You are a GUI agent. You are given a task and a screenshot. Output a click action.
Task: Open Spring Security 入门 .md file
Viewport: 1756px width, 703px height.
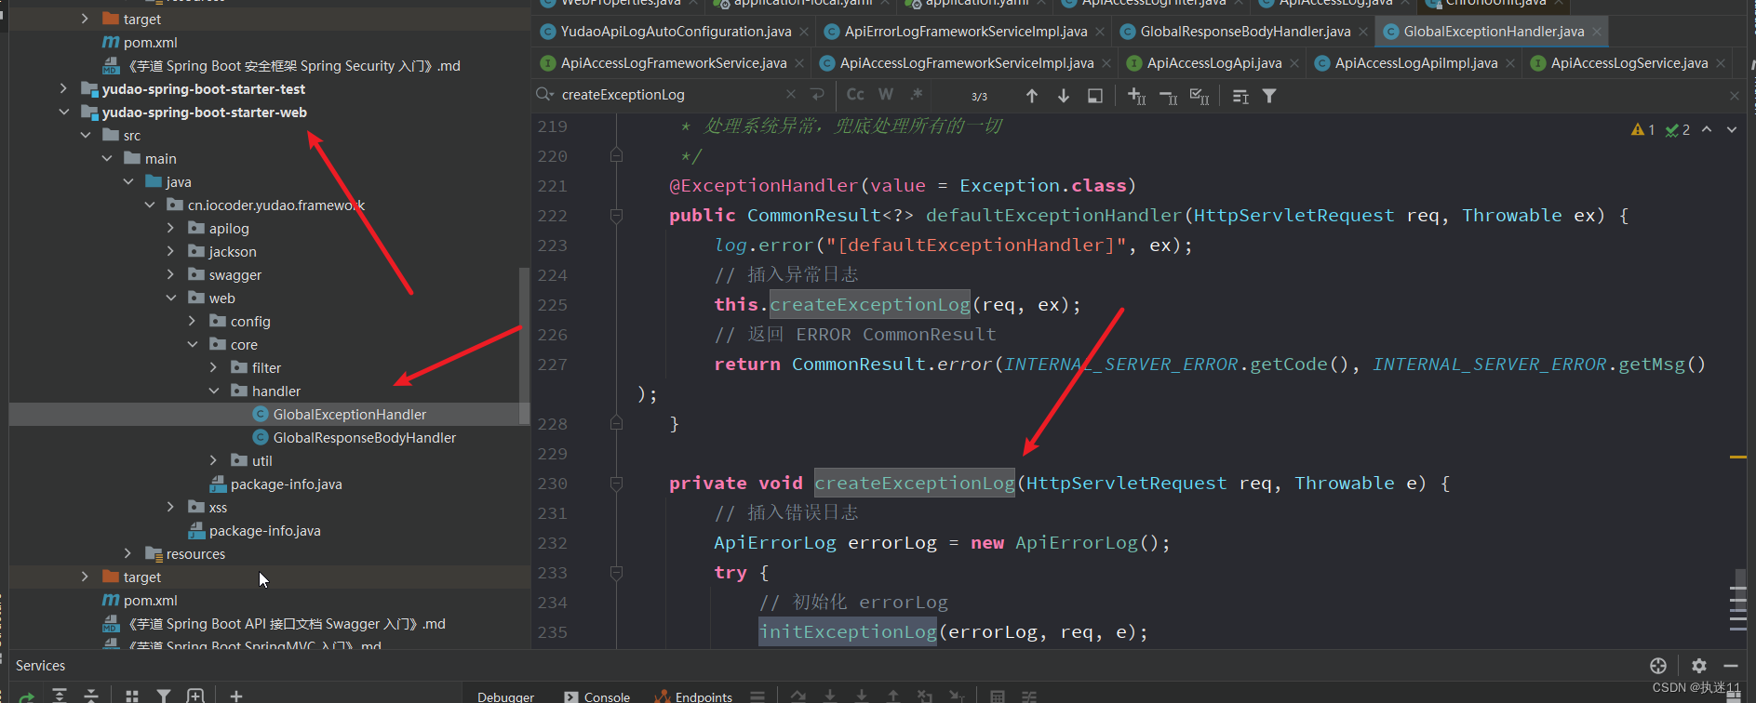[293, 66]
